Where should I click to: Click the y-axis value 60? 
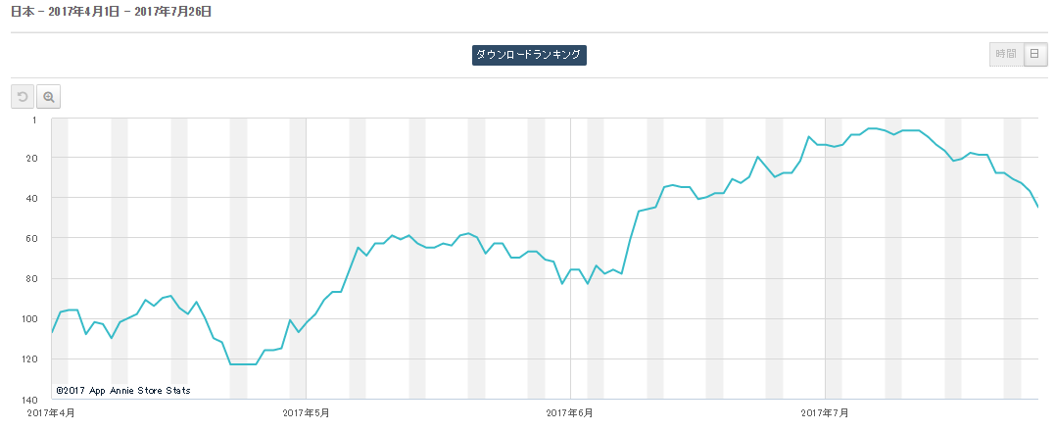31,238
